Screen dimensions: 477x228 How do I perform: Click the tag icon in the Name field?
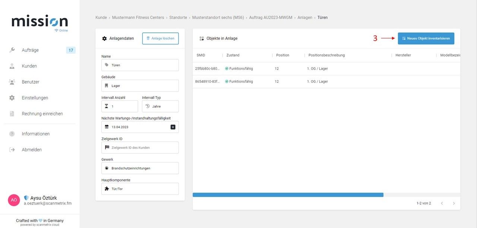pyautogui.click(x=107, y=65)
